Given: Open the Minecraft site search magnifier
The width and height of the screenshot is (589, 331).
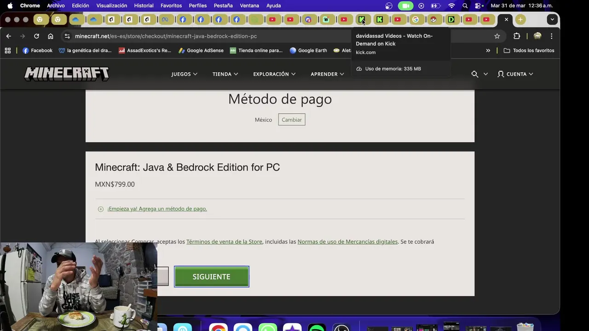Looking at the screenshot, I should (x=475, y=74).
